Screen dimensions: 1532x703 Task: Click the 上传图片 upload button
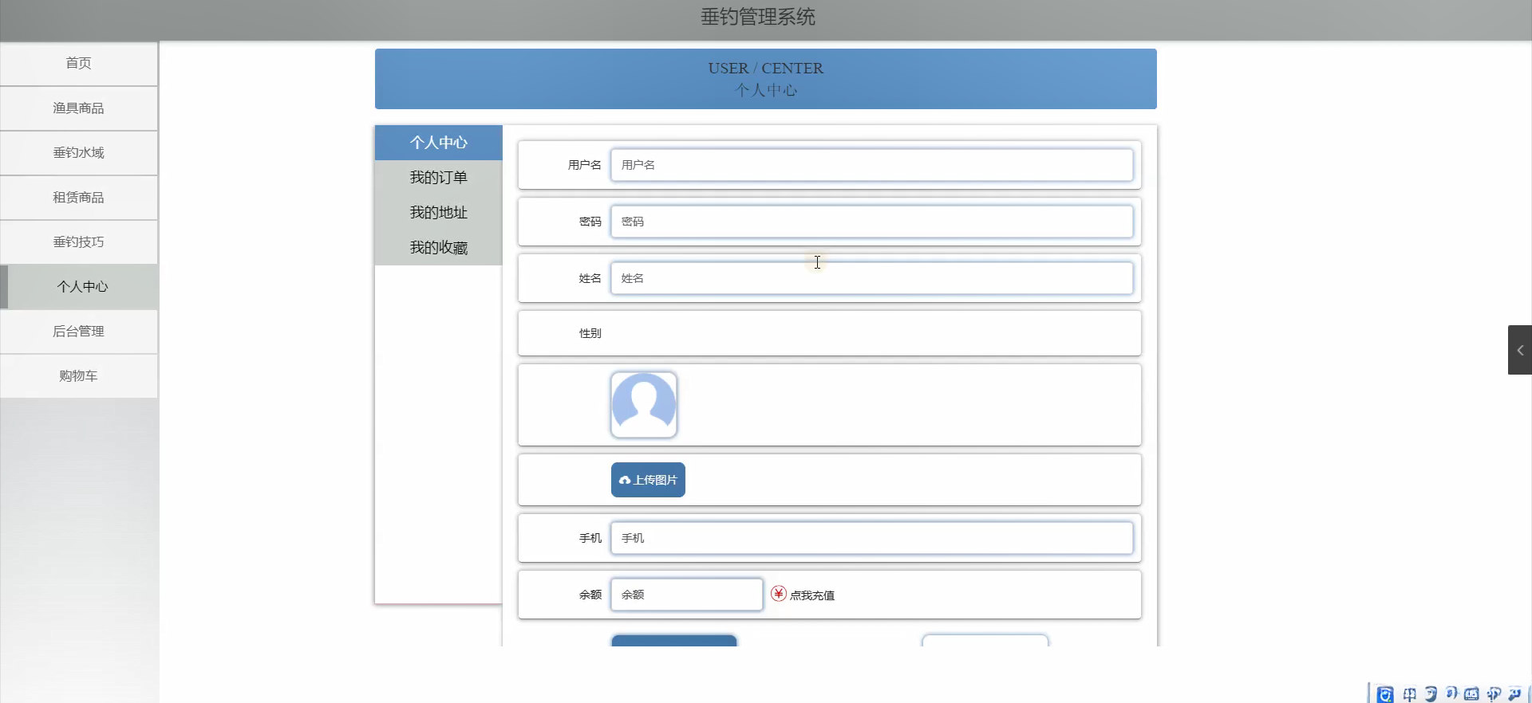pyautogui.click(x=648, y=480)
